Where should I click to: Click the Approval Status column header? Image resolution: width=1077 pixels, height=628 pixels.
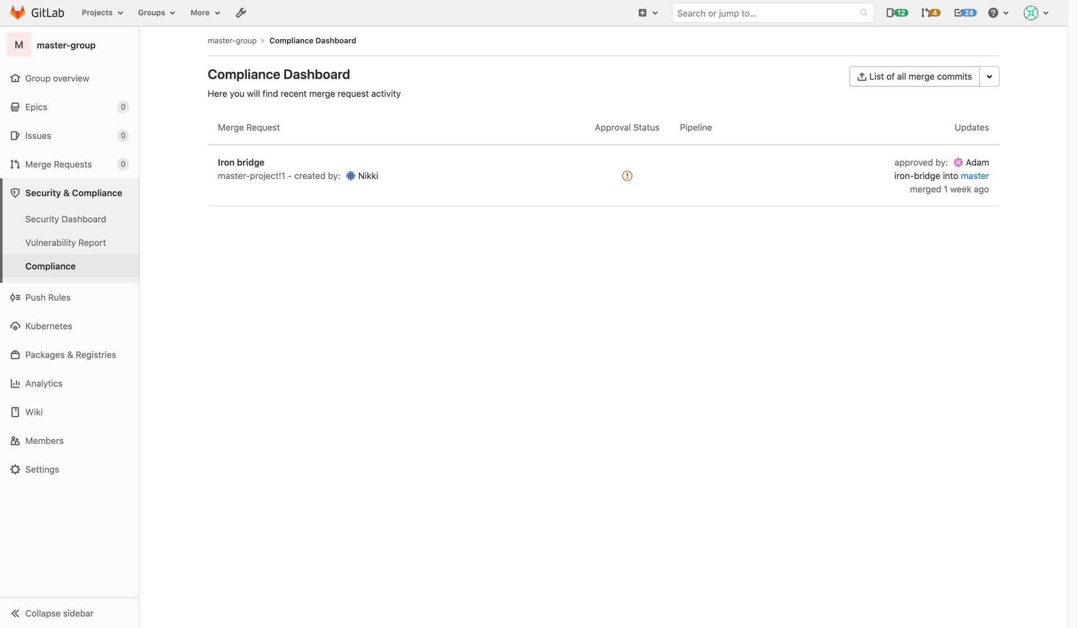[627, 127]
